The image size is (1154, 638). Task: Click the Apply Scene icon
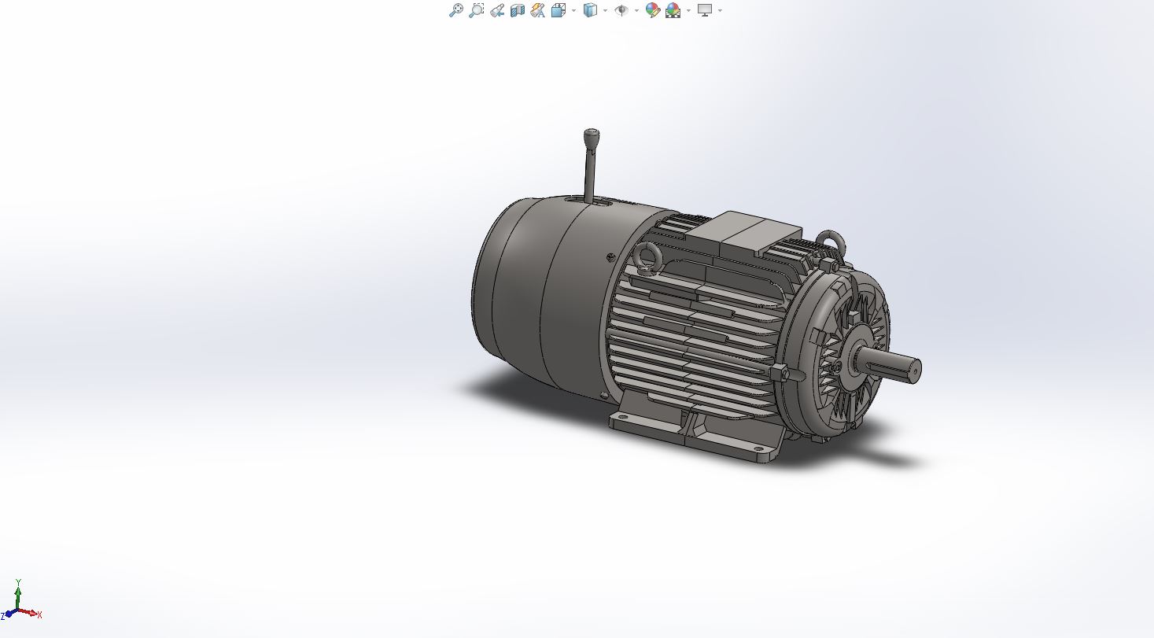pos(673,10)
